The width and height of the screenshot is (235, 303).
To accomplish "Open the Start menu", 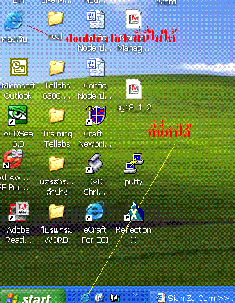I will point(33,297).
